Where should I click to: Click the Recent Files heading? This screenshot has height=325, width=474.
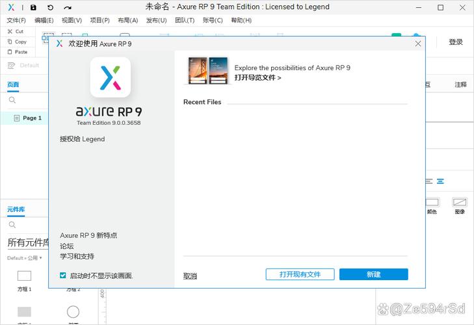coord(202,102)
